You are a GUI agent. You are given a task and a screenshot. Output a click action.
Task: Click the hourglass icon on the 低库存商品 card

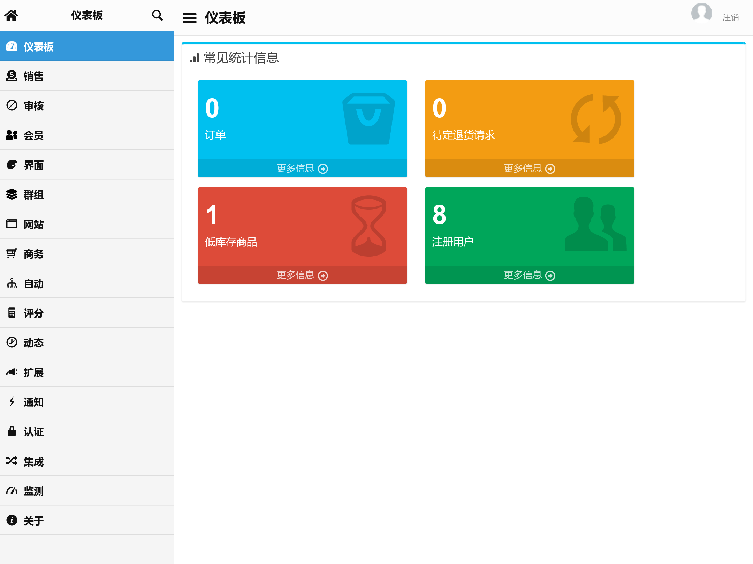[368, 226]
